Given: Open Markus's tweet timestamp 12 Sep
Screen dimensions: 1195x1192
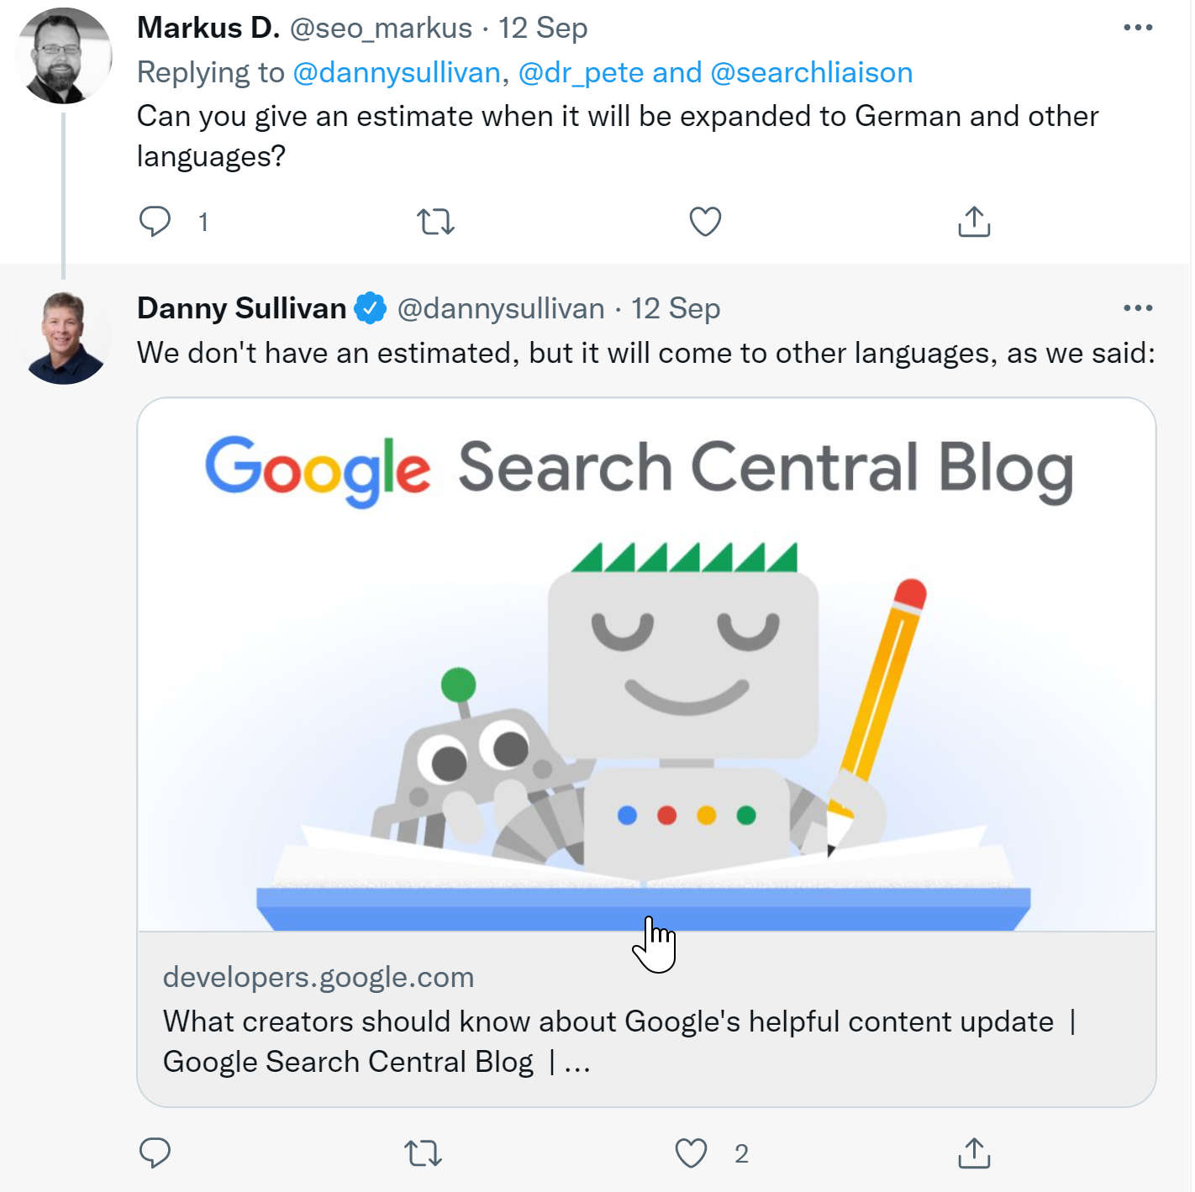Looking at the screenshot, I should click(543, 28).
